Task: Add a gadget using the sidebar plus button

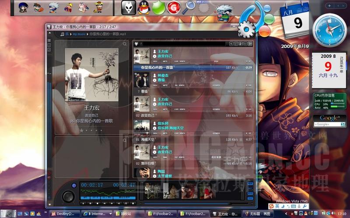Action: tap(329, 6)
